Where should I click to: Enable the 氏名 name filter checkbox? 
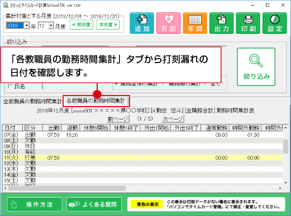point(10,87)
